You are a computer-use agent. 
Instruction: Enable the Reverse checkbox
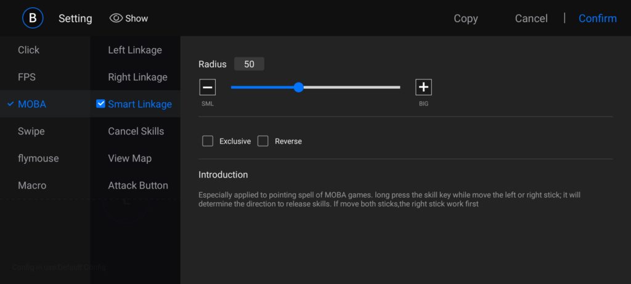tap(263, 141)
